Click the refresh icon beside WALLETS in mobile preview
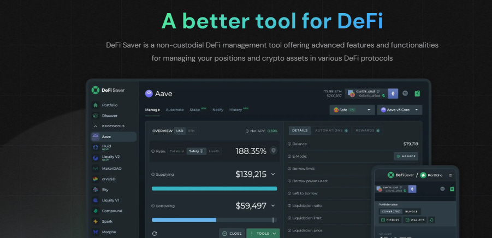This screenshot has width=492, height=238. (431, 220)
